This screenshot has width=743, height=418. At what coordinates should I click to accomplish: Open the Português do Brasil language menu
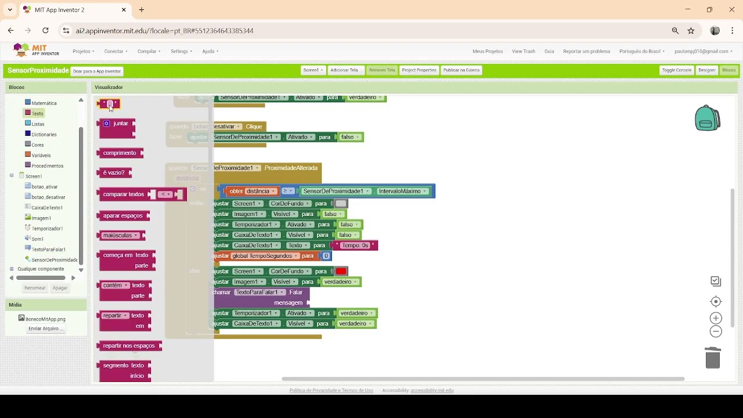pos(642,51)
